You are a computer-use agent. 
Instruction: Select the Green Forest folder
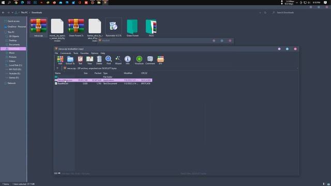[x=132, y=27]
